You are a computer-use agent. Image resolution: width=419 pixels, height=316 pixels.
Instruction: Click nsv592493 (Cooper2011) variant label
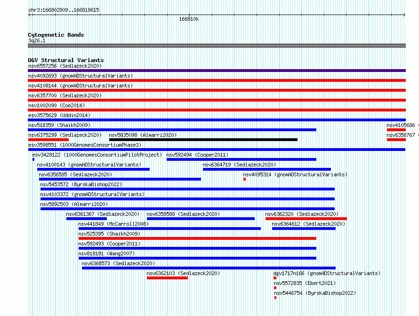(109, 244)
